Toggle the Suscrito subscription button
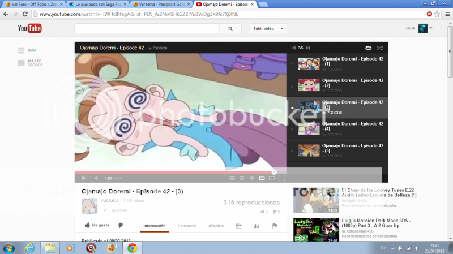The height and width of the screenshot is (254, 453). coord(117,210)
